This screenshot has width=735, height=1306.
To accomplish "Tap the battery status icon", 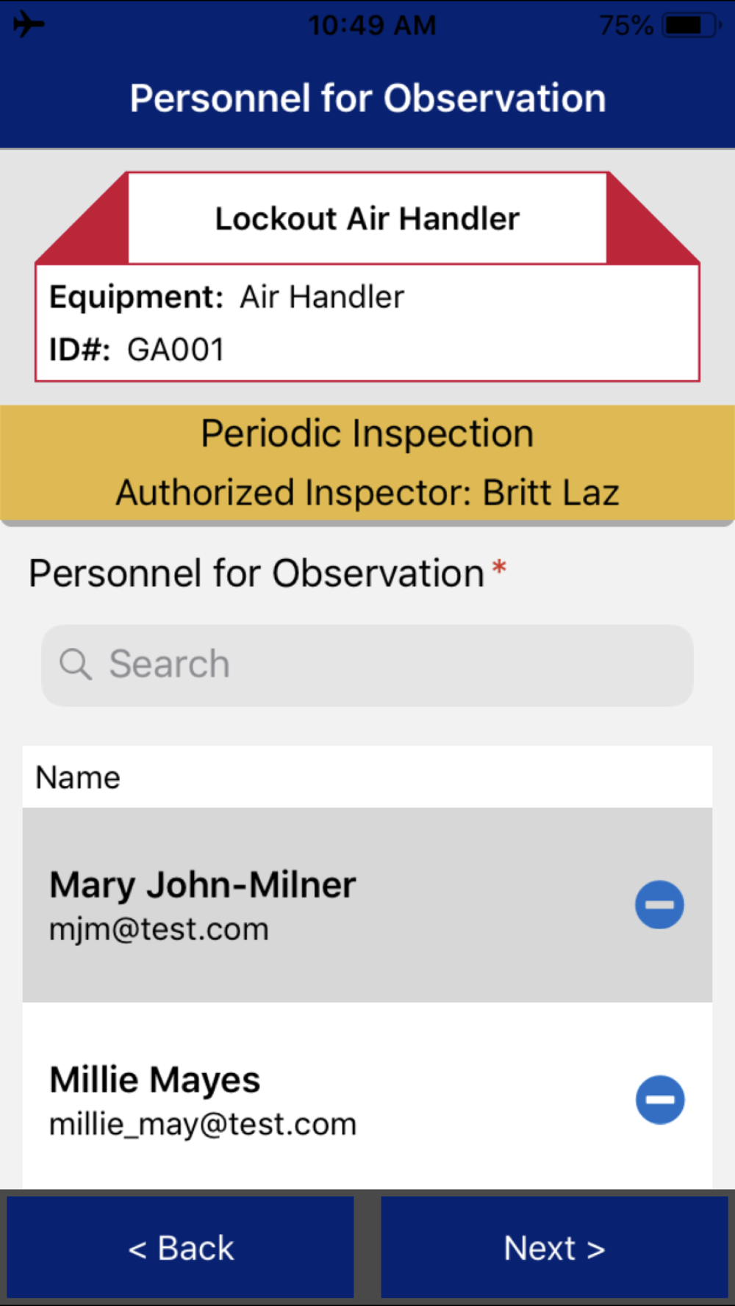I will click(x=690, y=25).
